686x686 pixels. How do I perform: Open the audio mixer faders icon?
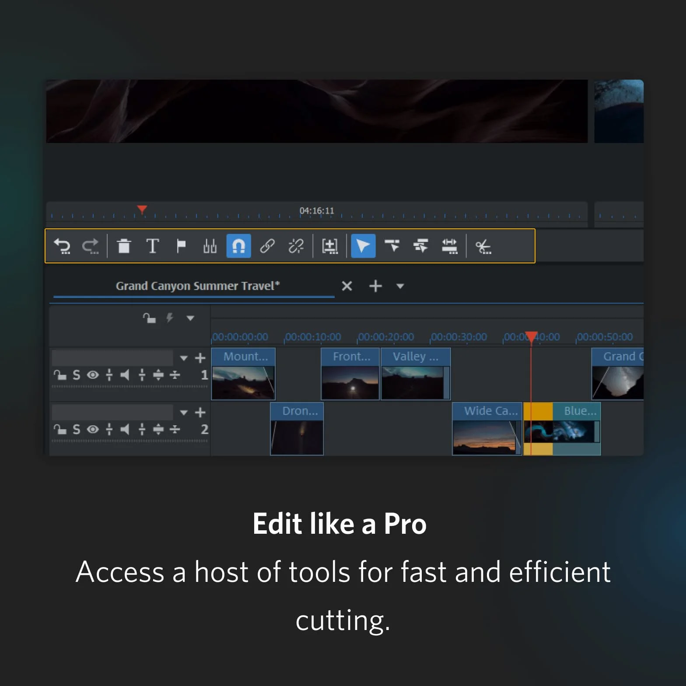[x=210, y=246]
